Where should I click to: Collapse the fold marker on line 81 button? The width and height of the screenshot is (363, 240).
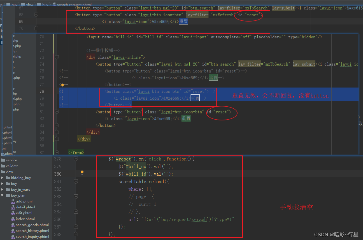pyautogui.click(x=57, y=111)
